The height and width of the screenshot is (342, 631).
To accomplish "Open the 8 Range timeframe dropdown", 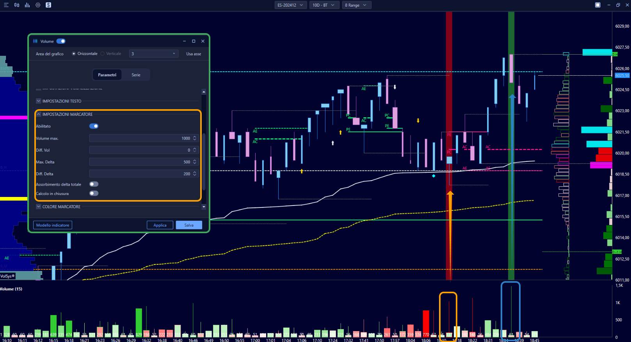I will click(x=356, y=5).
